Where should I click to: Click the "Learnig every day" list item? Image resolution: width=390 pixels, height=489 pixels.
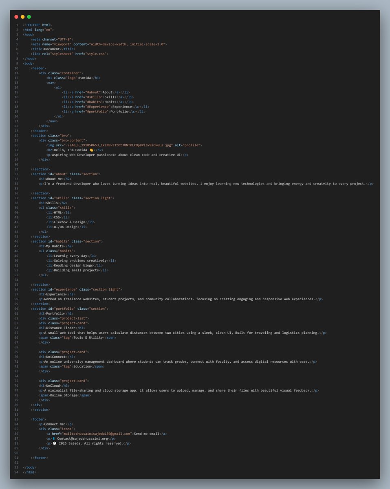click(70, 256)
